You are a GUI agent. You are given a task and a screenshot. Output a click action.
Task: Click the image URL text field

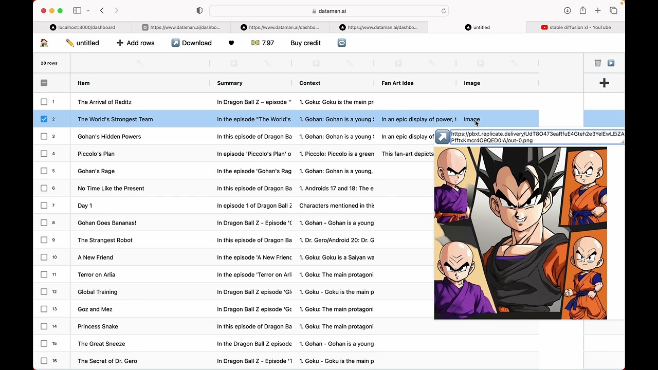coord(538,137)
